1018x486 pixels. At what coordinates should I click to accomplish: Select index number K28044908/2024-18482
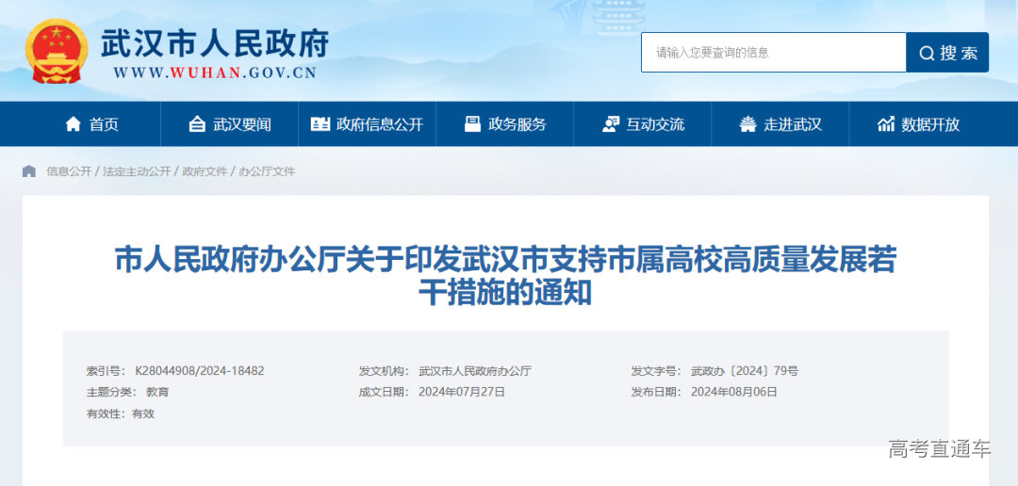[199, 371]
